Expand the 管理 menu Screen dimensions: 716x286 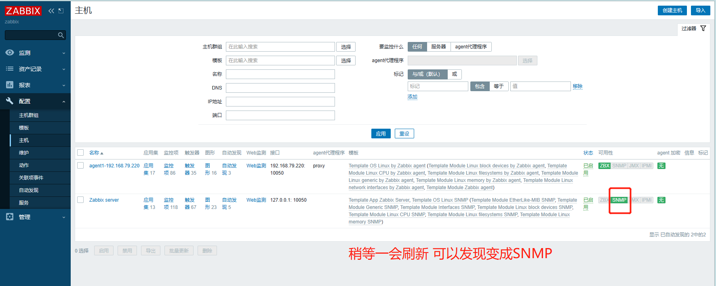(64, 217)
